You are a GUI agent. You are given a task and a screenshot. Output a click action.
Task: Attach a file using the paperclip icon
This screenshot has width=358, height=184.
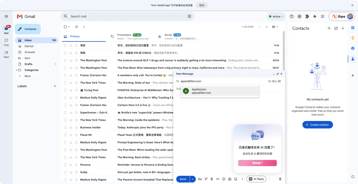[211, 179]
